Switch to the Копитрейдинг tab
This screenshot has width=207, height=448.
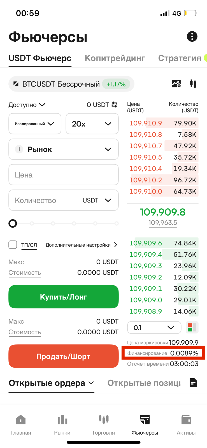[x=115, y=58]
